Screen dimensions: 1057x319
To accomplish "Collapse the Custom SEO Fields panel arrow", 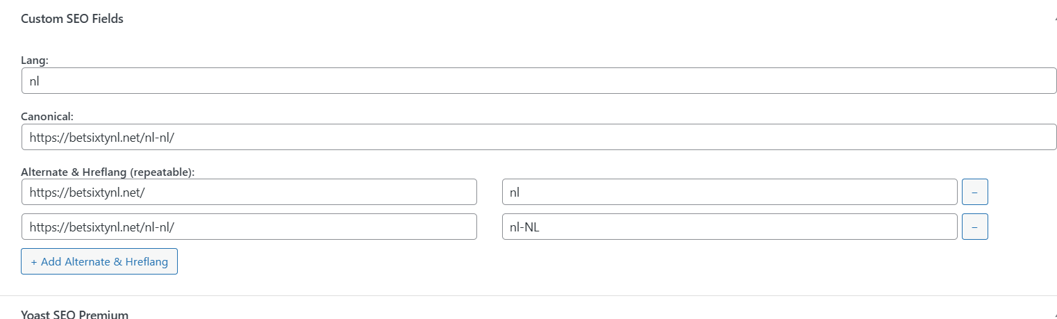I will coord(1054,19).
